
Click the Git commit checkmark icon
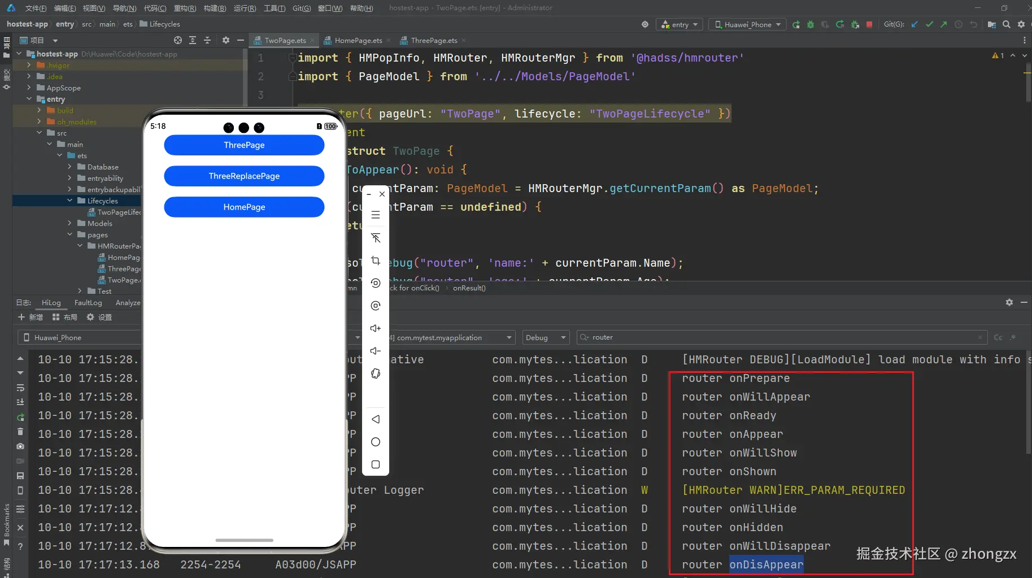coord(929,24)
